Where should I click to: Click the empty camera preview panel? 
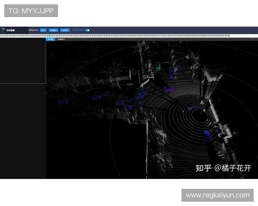pyautogui.click(x=23, y=61)
